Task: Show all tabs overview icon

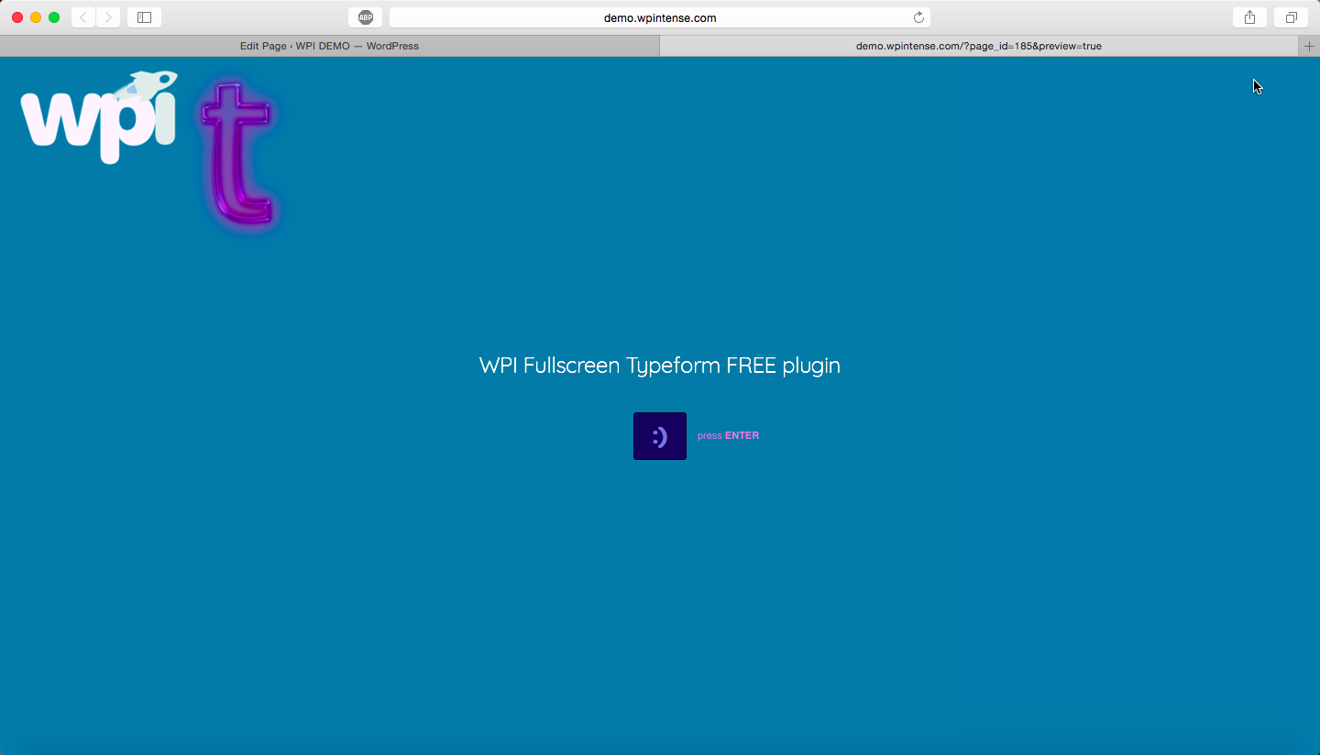Action: coord(1291,17)
